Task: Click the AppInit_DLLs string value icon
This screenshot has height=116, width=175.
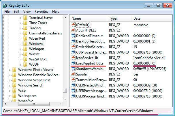Action: point(73,30)
